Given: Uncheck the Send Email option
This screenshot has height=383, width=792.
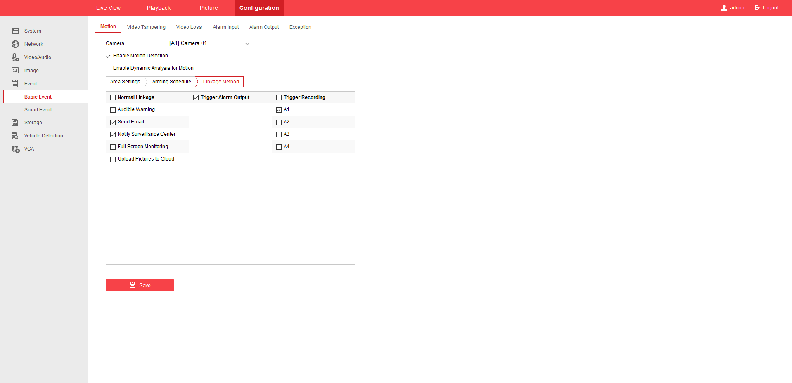Looking at the screenshot, I should tap(113, 122).
